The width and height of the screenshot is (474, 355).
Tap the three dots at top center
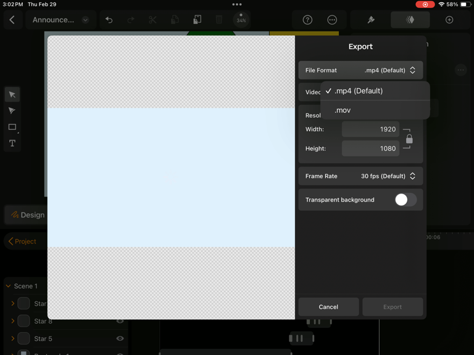(237, 4)
